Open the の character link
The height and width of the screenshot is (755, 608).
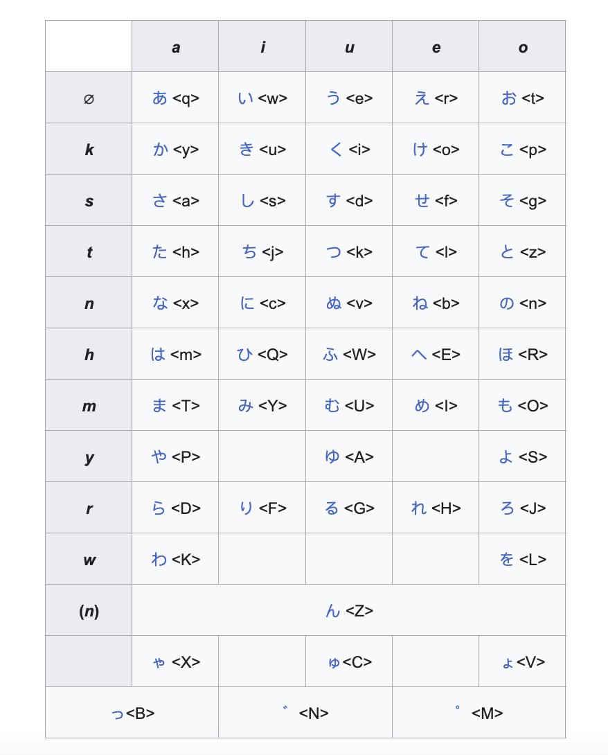click(506, 303)
